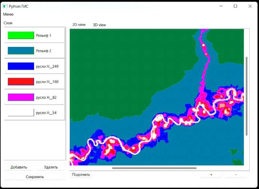Click the blue swatch of русло H__249
Image resolution: width=259 pixels, height=189 pixels.
click(21, 66)
